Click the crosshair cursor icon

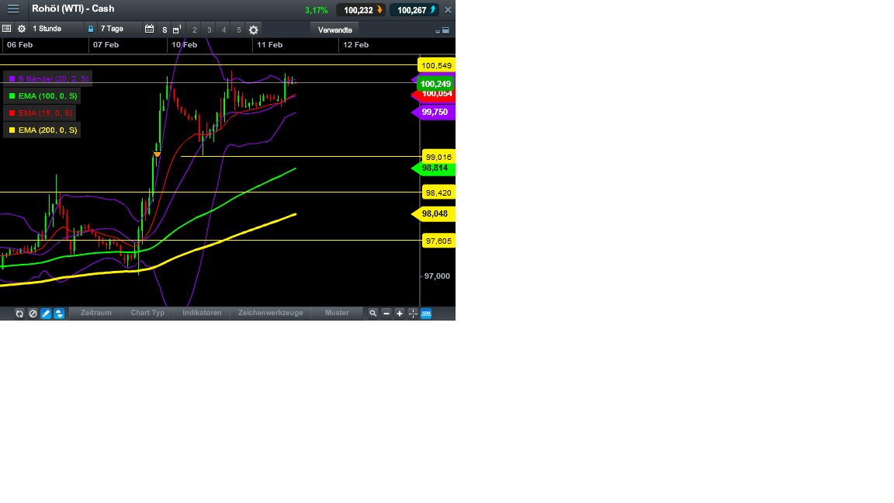click(412, 313)
